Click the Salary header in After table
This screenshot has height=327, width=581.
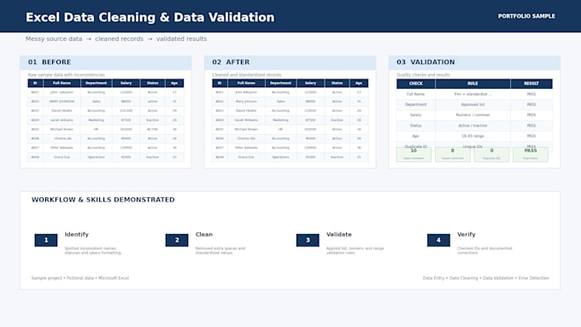click(x=310, y=84)
